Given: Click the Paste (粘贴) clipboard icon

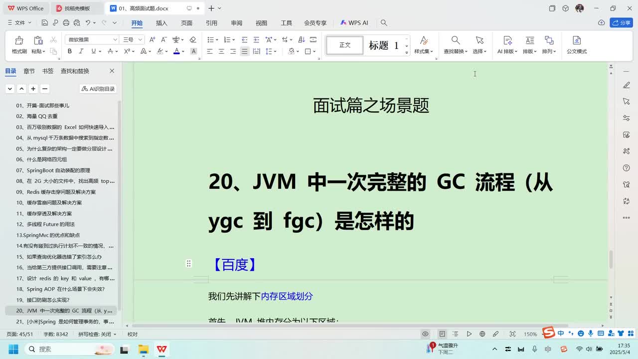Looking at the screenshot, I should coord(38,40).
